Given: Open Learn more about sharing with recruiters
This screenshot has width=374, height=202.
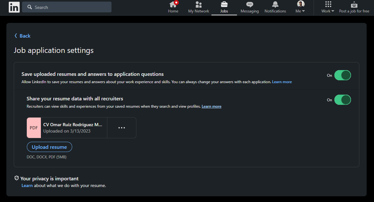Looking at the screenshot, I should (x=211, y=106).
